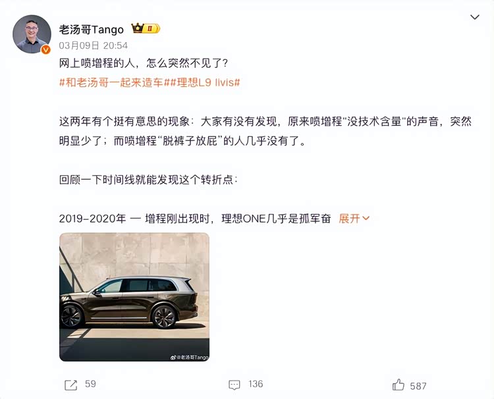Open the comments speech bubble icon
This screenshot has height=399, width=494.
(234, 385)
